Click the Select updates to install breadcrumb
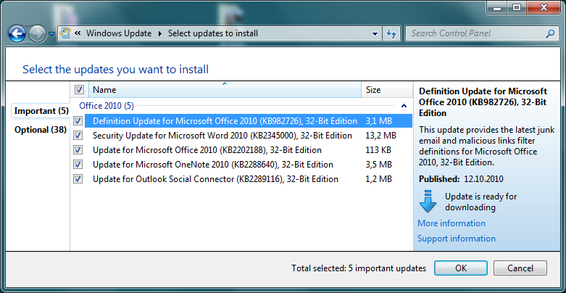The width and height of the screenshot is (566, 293). pyautogui.click(x=213, y=33)
